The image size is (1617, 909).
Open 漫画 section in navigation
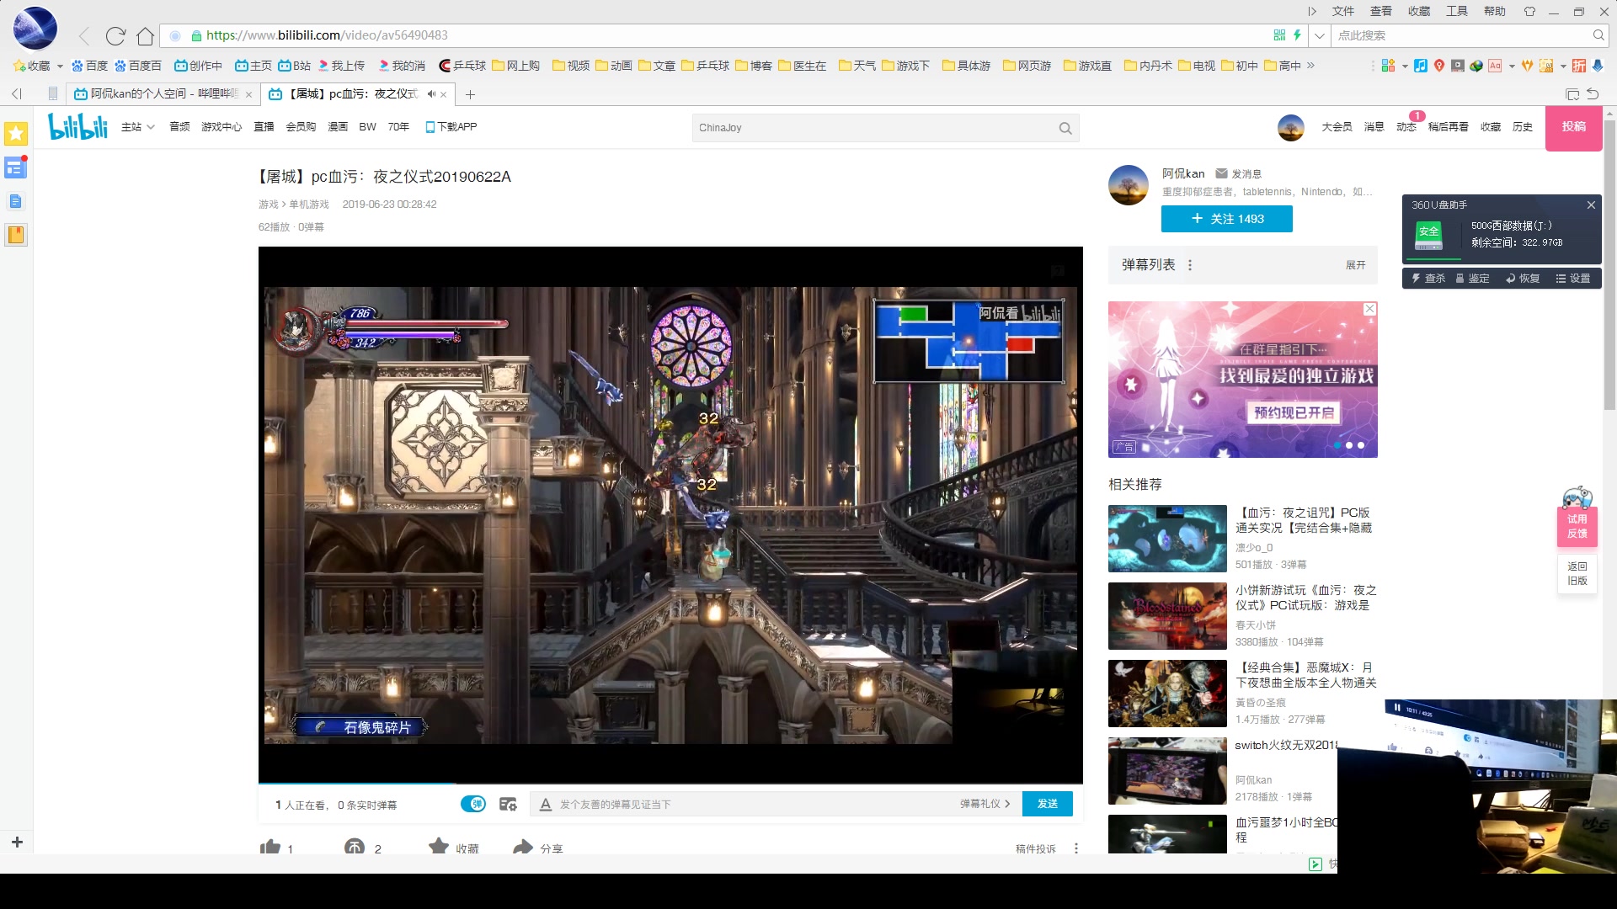pos(338,127)
